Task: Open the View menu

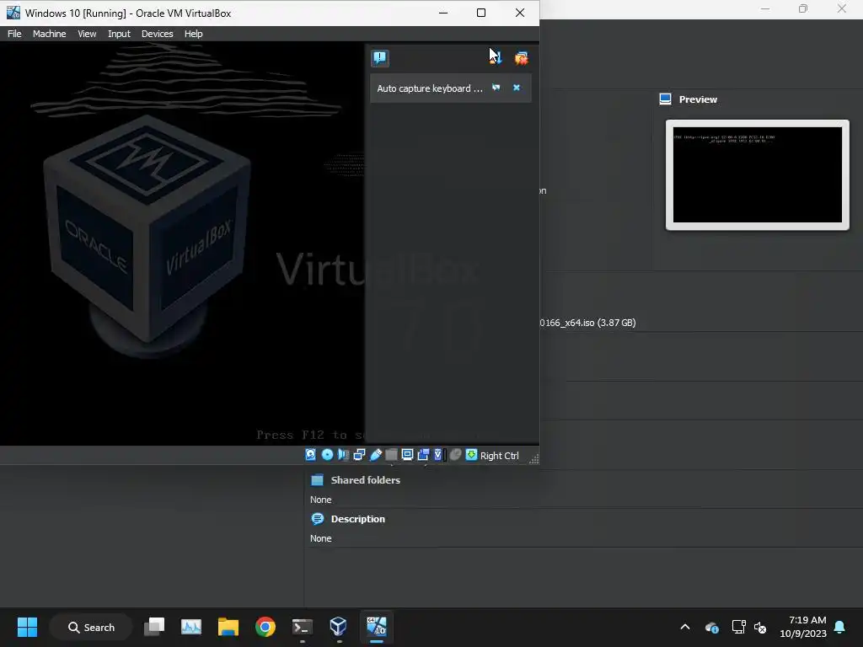Action: pos(87,34)
